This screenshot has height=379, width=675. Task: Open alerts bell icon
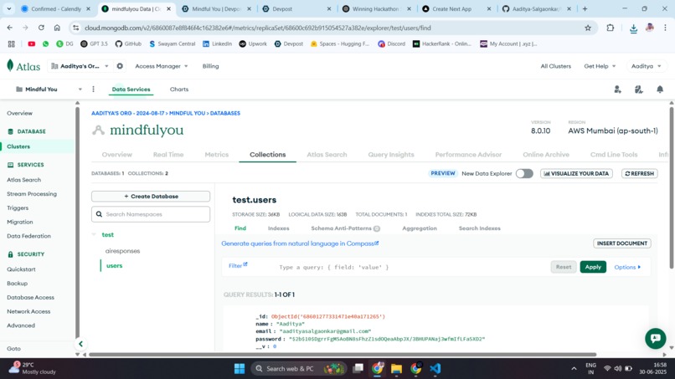pos(660,89)
